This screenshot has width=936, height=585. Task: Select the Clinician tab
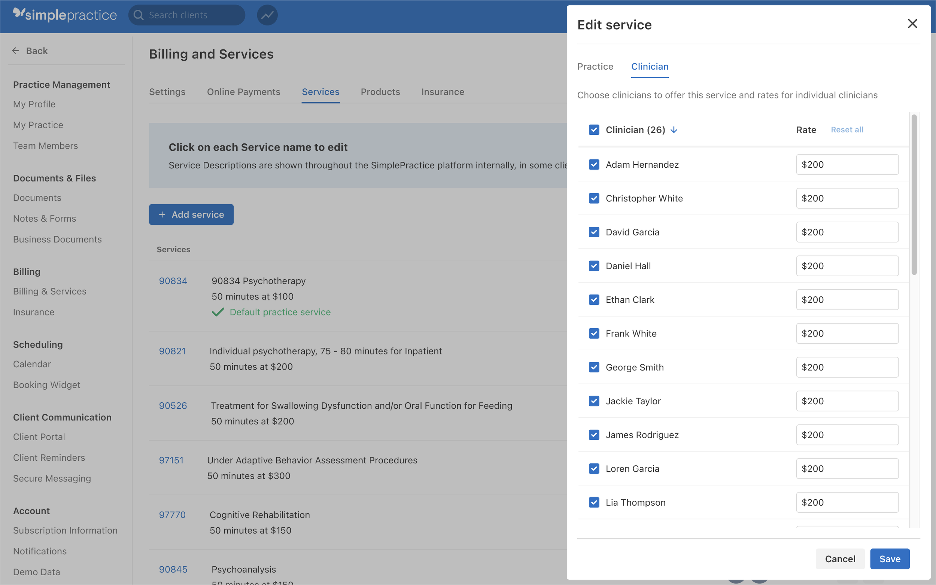pos(650,67)
